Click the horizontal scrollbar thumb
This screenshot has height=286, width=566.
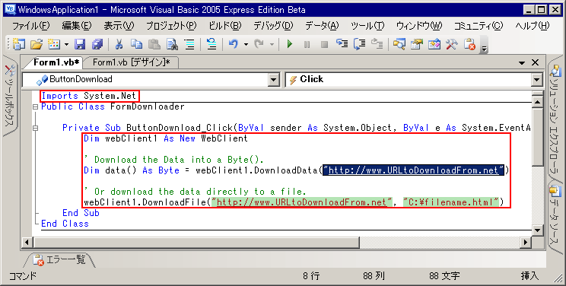(196, 242)
